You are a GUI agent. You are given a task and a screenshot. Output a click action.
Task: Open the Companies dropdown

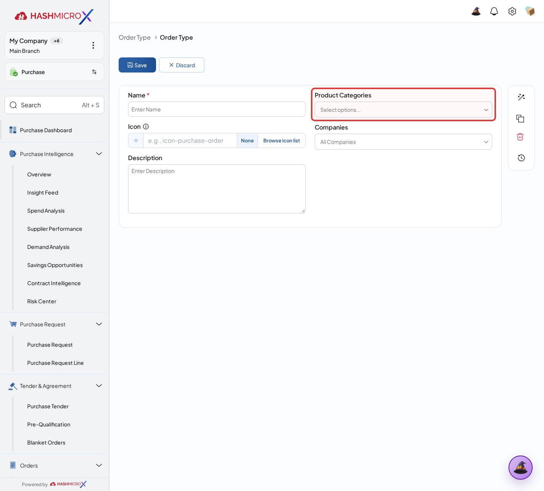point(403,142)
